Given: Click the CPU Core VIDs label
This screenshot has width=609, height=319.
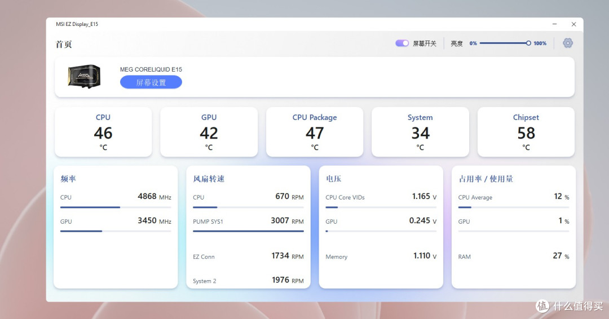Looking at the screenshot, I should (x=345, y=197).
